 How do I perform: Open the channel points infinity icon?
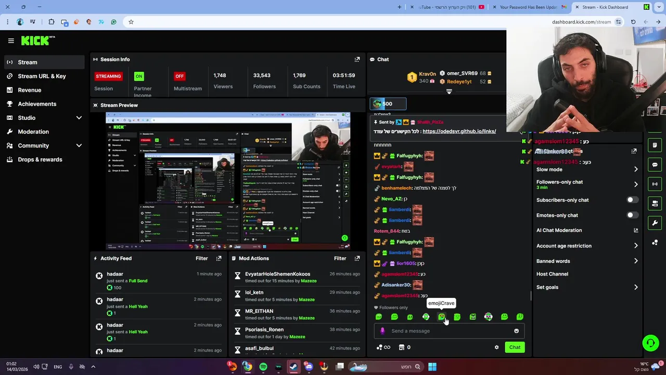coord(383,347)
